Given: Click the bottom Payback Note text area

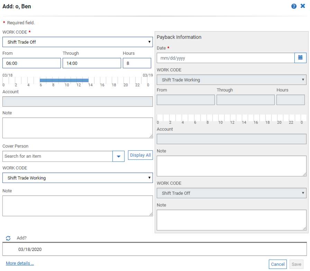Looking at the screenshot, I should tap(231, 220).
